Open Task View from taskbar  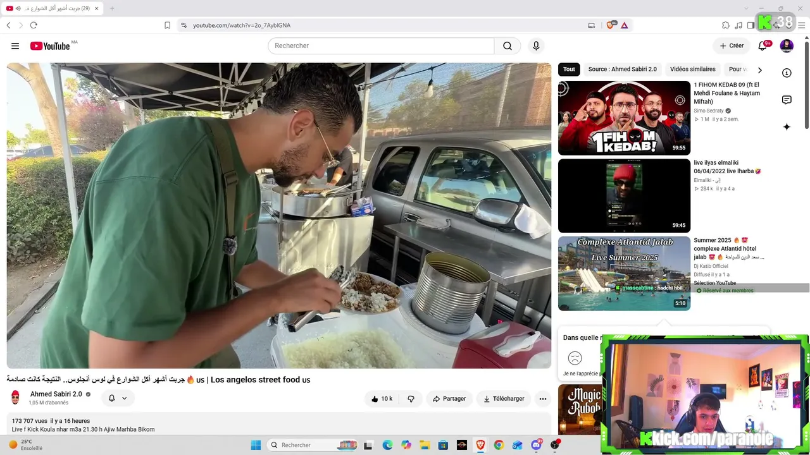click(x=368, y=445)
